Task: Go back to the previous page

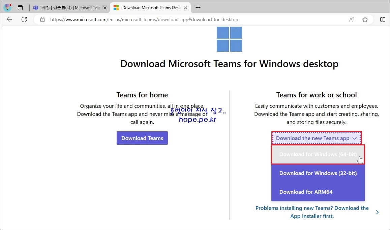Action: [9, 19]
